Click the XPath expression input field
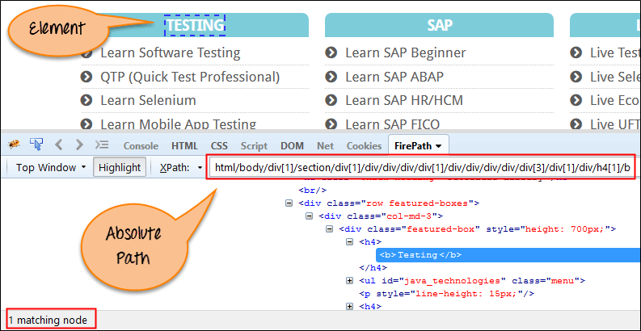The width and height of the screenshot is (641, 331). [420, 168]
